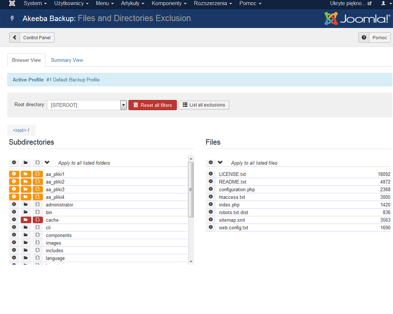Open the Root directory [SITEROOT] dropdown
This screenshot has width=393, height=314.
coord(87,105)
